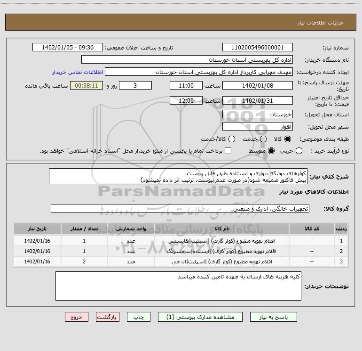The height and width of the screenshot is (351, 362).
Task: Click the buyer organization name field
Action: [187, 59]
